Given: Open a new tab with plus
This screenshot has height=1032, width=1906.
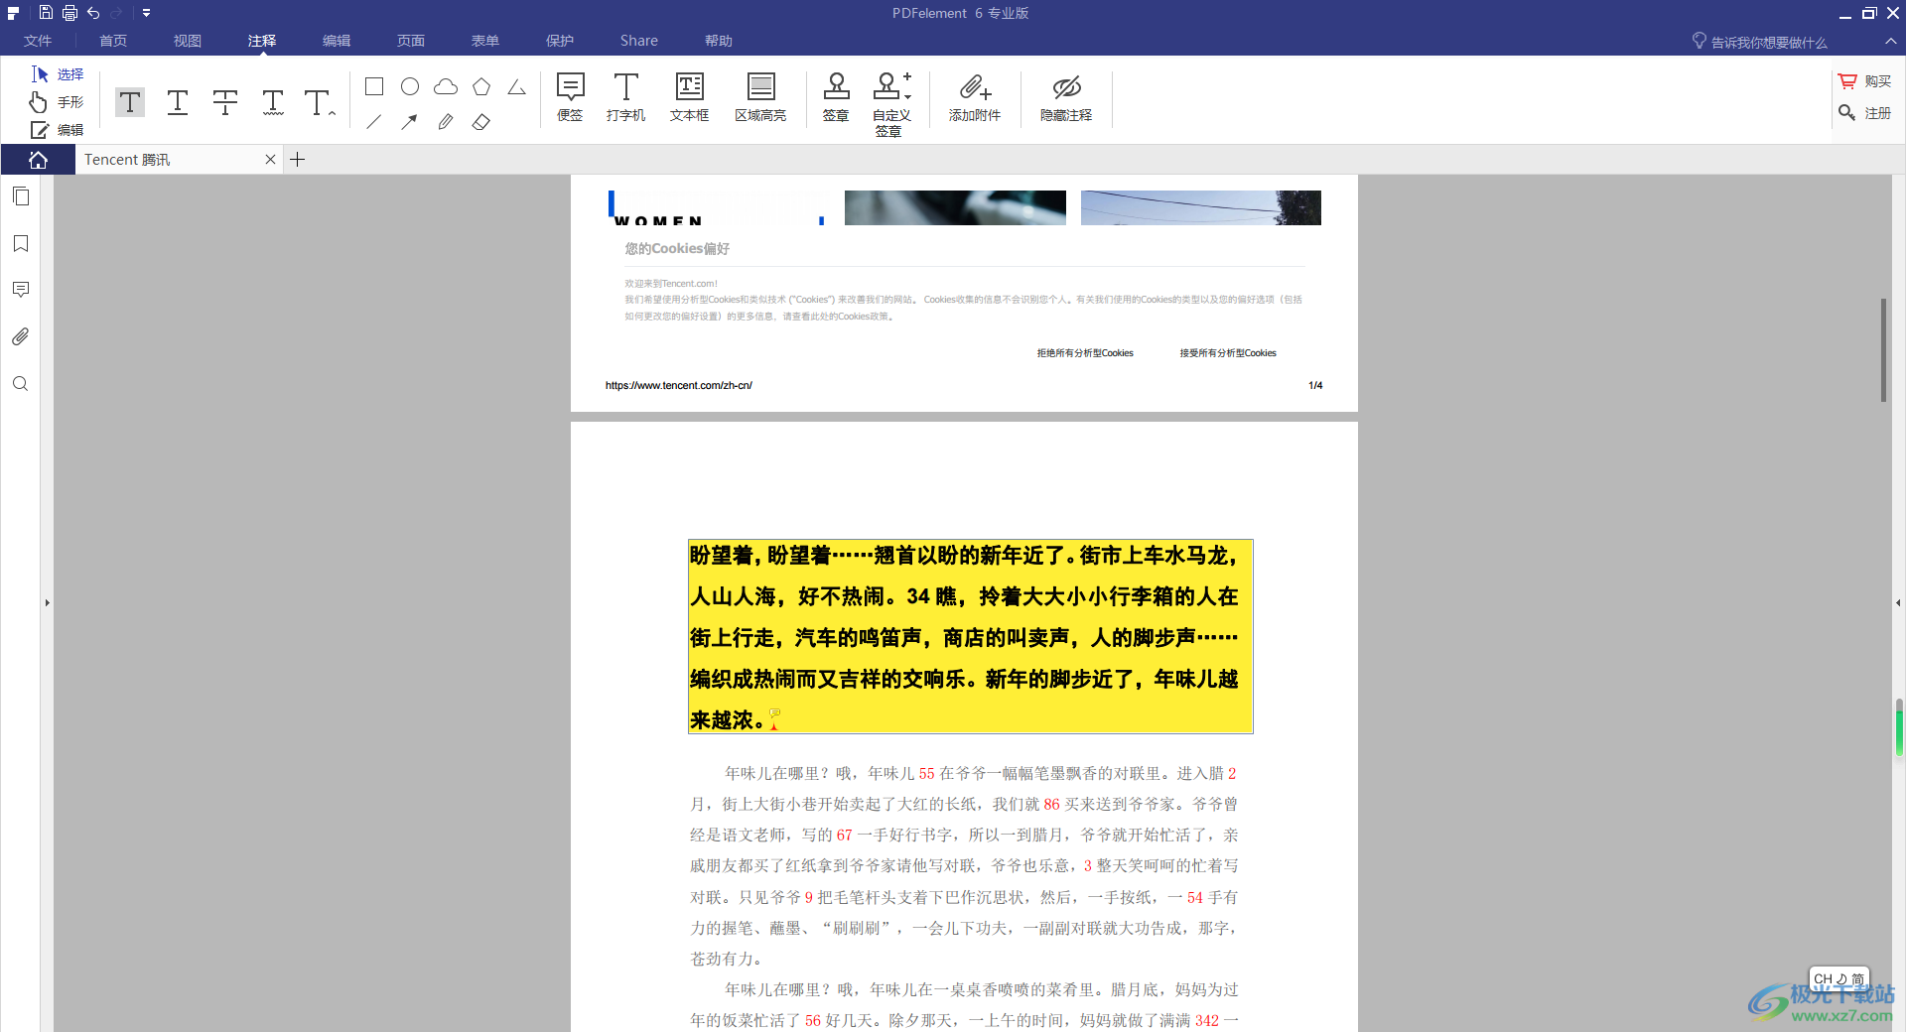Looking at the screenshot, I should [x=297, y=160].
